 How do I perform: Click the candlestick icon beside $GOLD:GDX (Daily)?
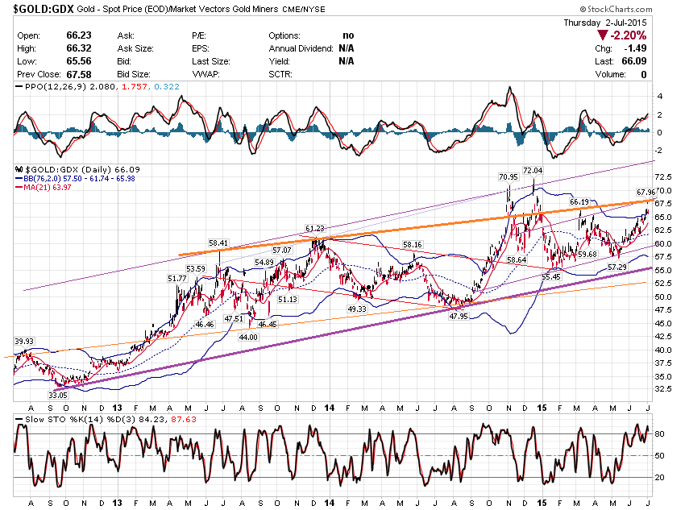[x=19, y=169]
